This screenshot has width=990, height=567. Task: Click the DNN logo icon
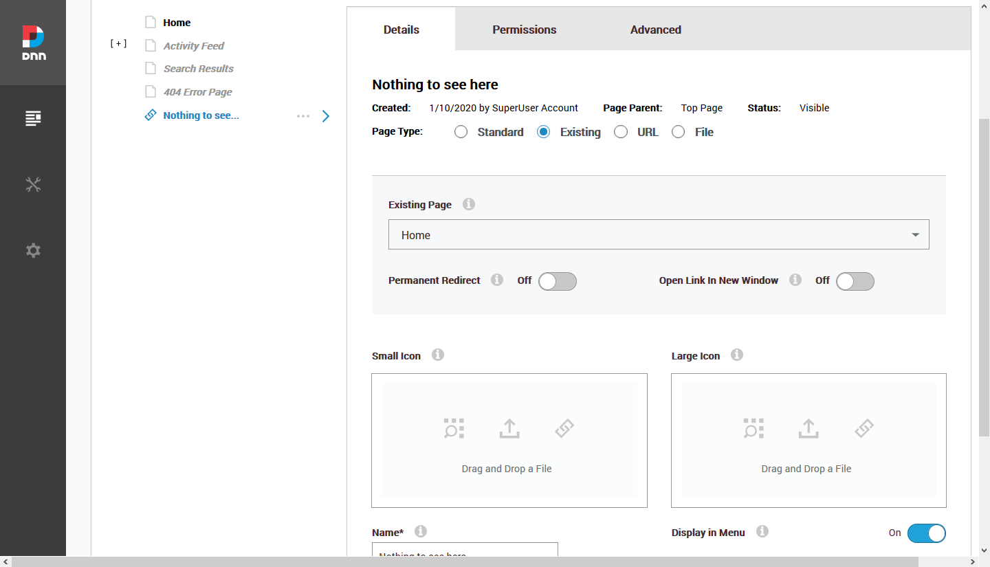coord(33,43)
